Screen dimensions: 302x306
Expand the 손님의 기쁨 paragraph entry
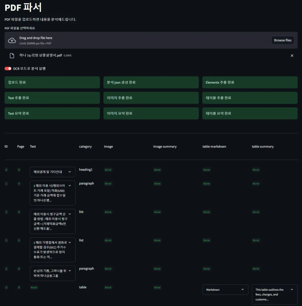(x=52, y=273)
